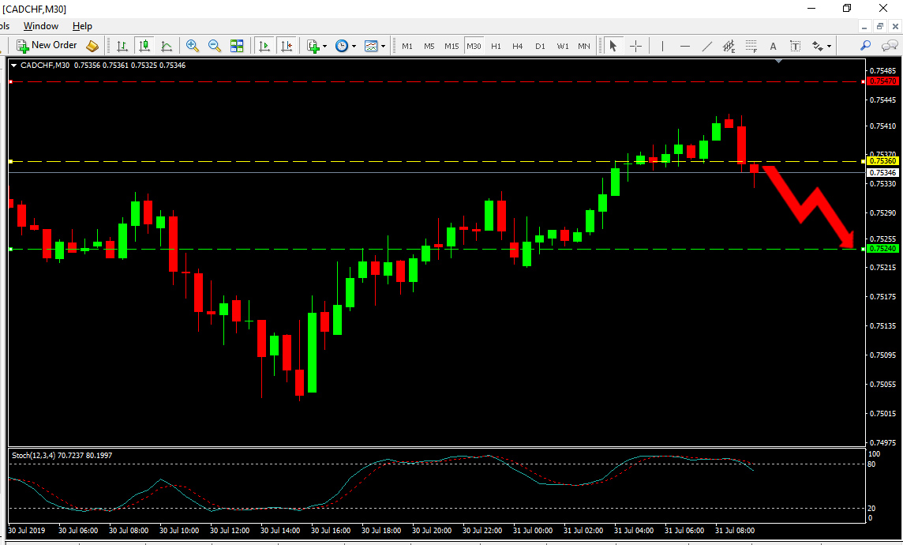Open the chat speech bubbles icon
This screenshot has width=903, height=545.
tap(890, 46)
